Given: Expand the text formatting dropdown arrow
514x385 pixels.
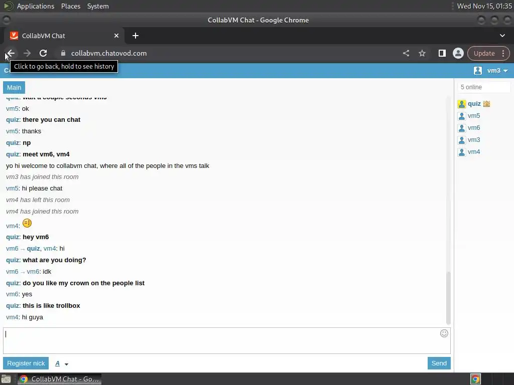Looking at the screenshot, I should 67,364.
